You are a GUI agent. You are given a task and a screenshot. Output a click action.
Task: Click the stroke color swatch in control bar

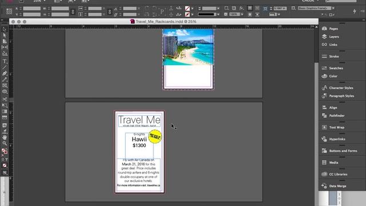[x=187, y=14]
